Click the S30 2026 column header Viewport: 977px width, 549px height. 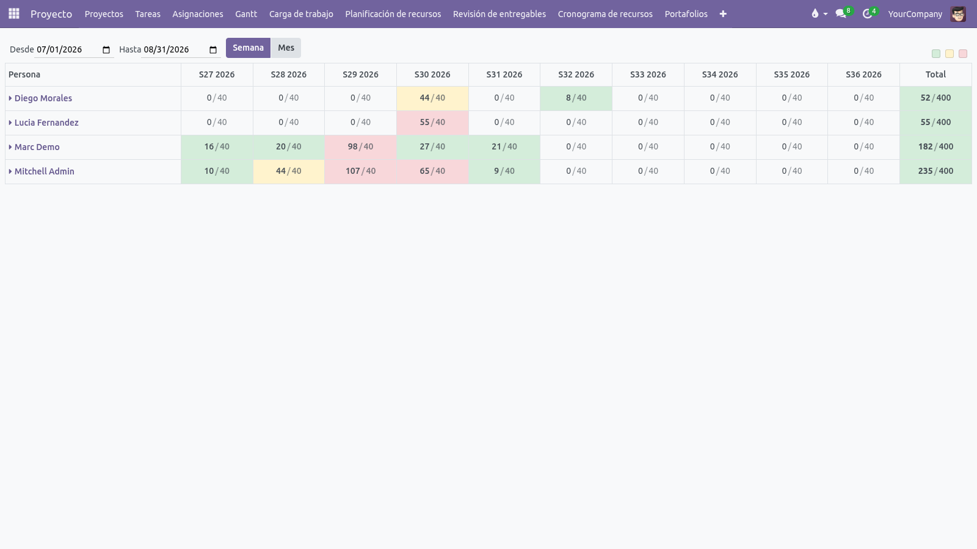tap(432, 74)
